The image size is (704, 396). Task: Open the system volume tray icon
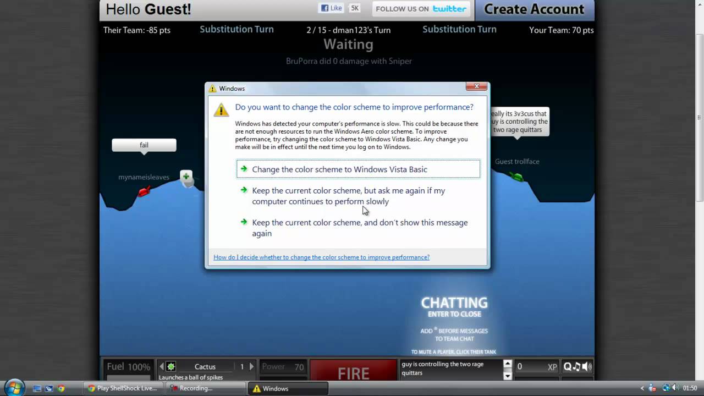[x=675, y=388]
